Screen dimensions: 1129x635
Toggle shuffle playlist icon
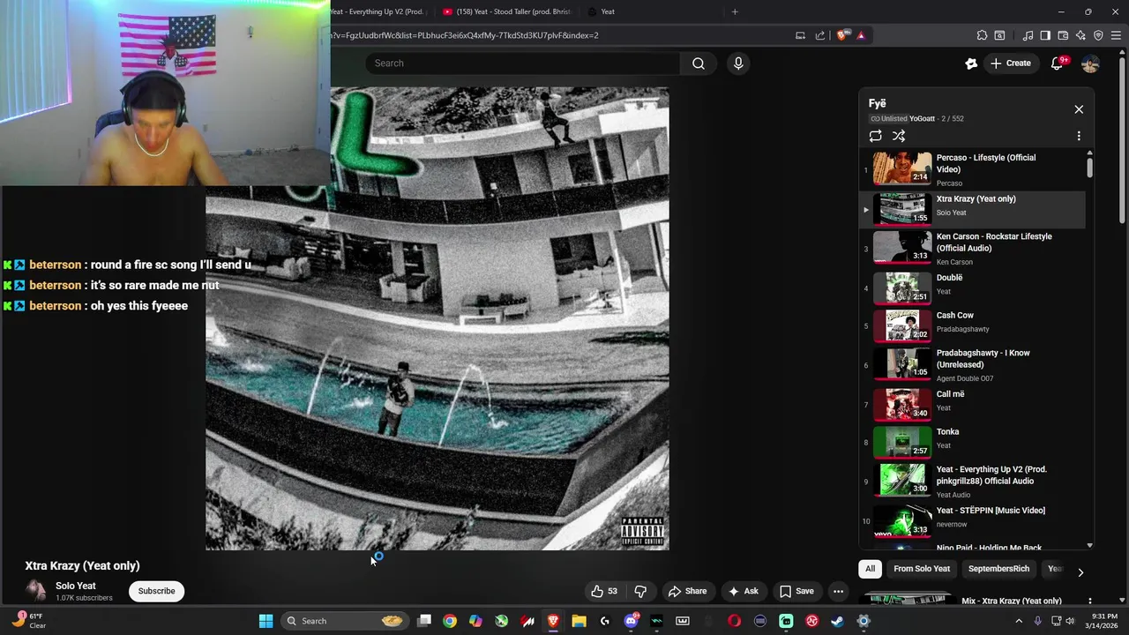(x=898, y=136)
